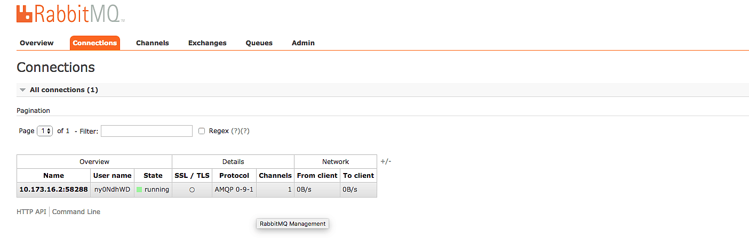Screen dimensions: 749x246
Task: Open the Channels tab
Action: 153,43
